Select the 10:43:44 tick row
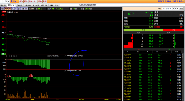Viewport: 185px width, 101px height. (x=153, y=55)
